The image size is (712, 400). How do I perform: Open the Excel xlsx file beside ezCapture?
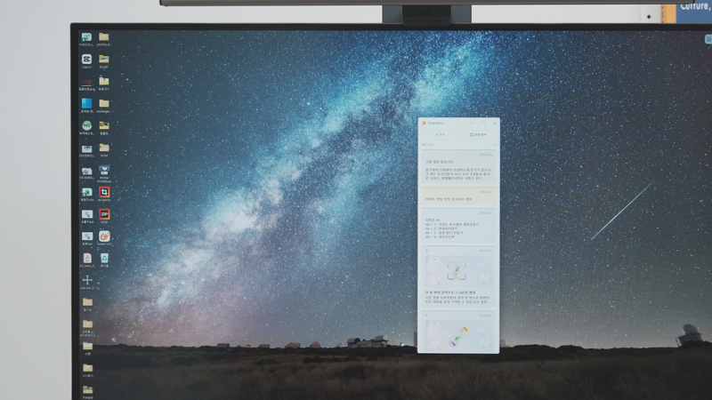(86, 193)
